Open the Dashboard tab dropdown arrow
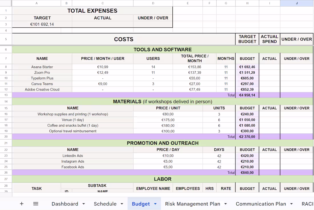This screenshot has width=314, height=210. point(83,204)
